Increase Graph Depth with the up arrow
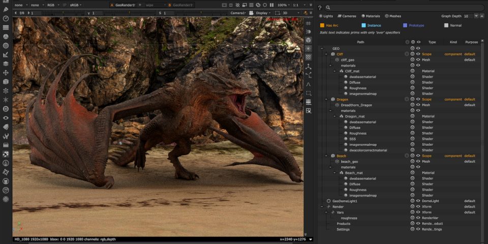The image size is (488, 244). [482, 16]
